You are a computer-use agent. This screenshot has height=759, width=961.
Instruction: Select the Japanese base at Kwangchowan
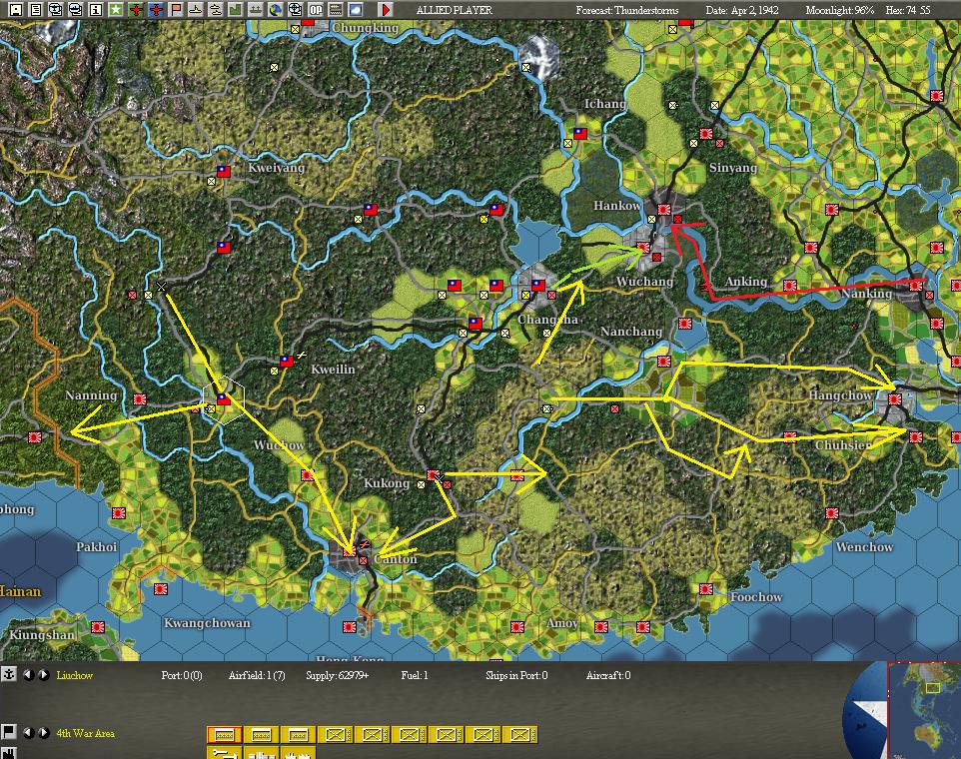pos(161,589)
